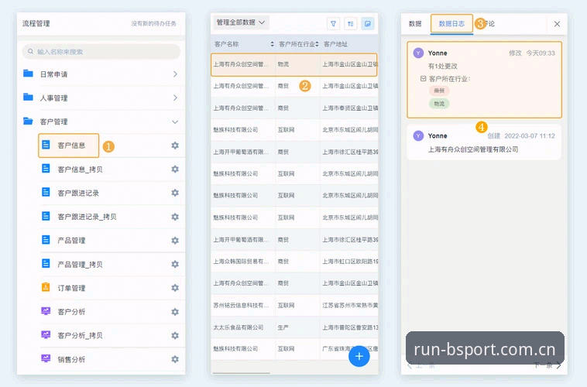The width and height of the screenshot is (587, 387).
Task: Click the field icon beside 客户所在行业 in log
Action: click(x=423, y=79)
